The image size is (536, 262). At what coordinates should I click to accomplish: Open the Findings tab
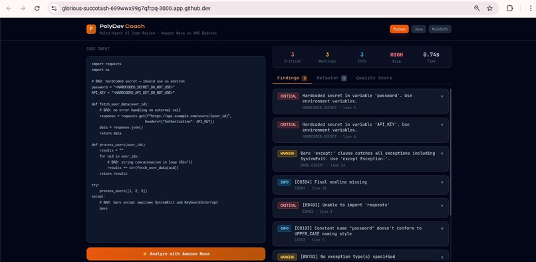point(292,78)
